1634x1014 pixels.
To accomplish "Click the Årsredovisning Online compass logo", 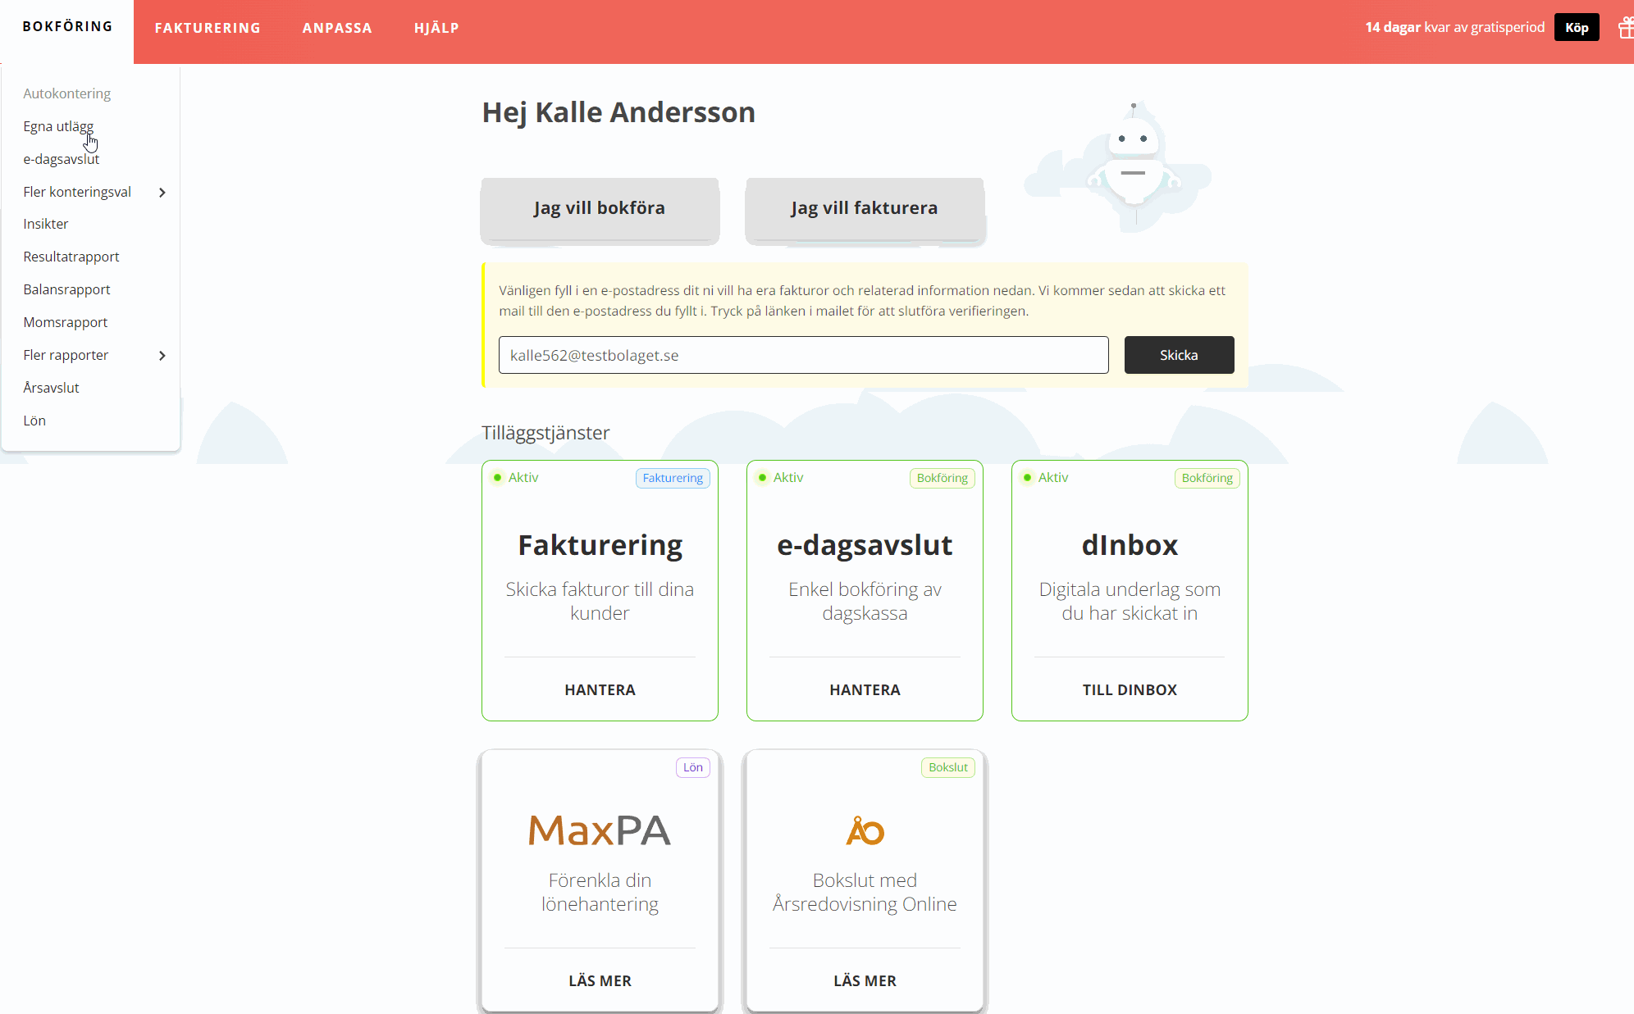I will [865, 830].
